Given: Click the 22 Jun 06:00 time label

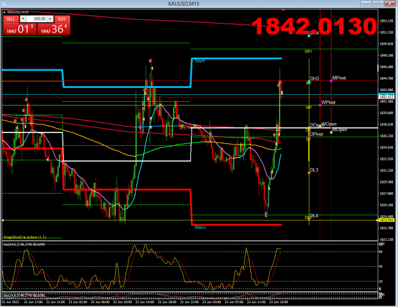Looking at the screenshot, I should pos(100,302).
